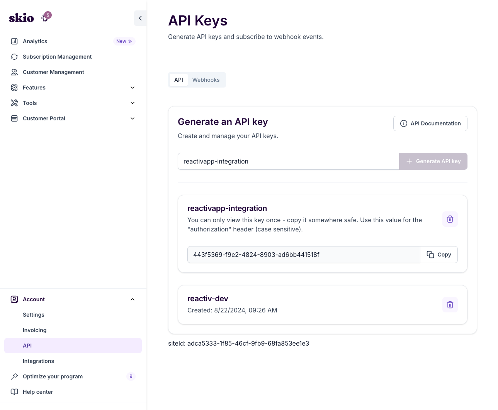
Task: Open Settings under Account
Action: pyautogui.click(x=34, y=315)
